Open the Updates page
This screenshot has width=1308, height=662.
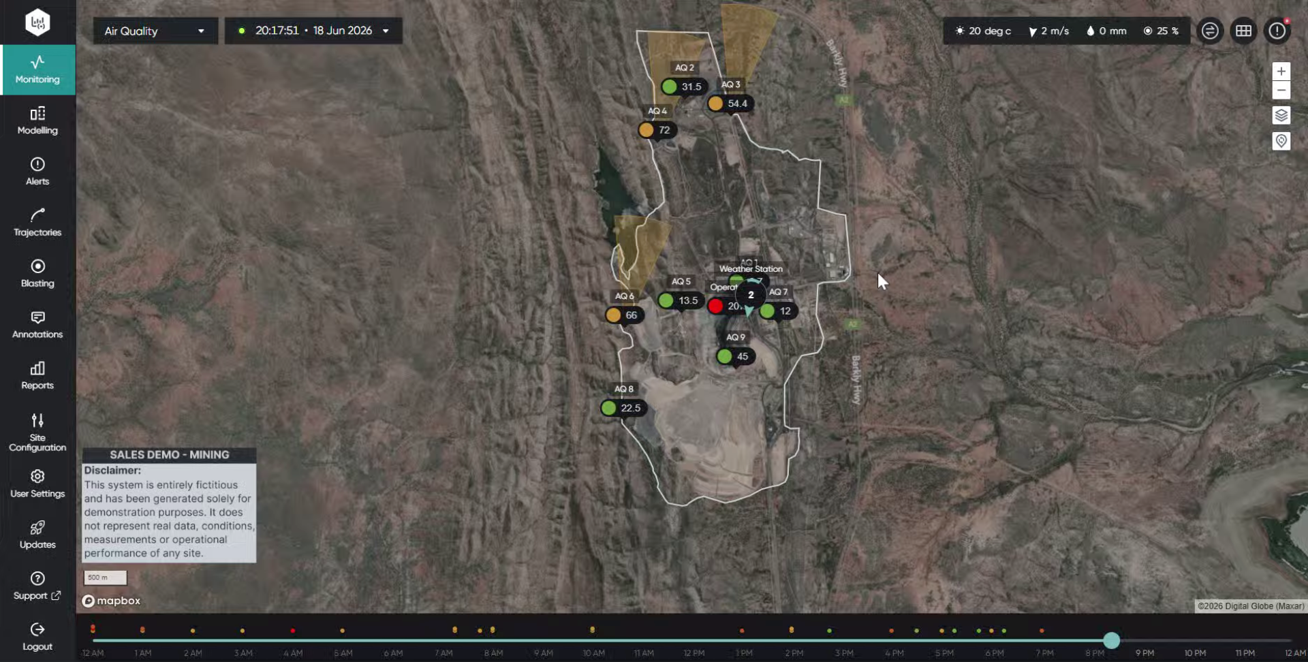tap(37, 535)
